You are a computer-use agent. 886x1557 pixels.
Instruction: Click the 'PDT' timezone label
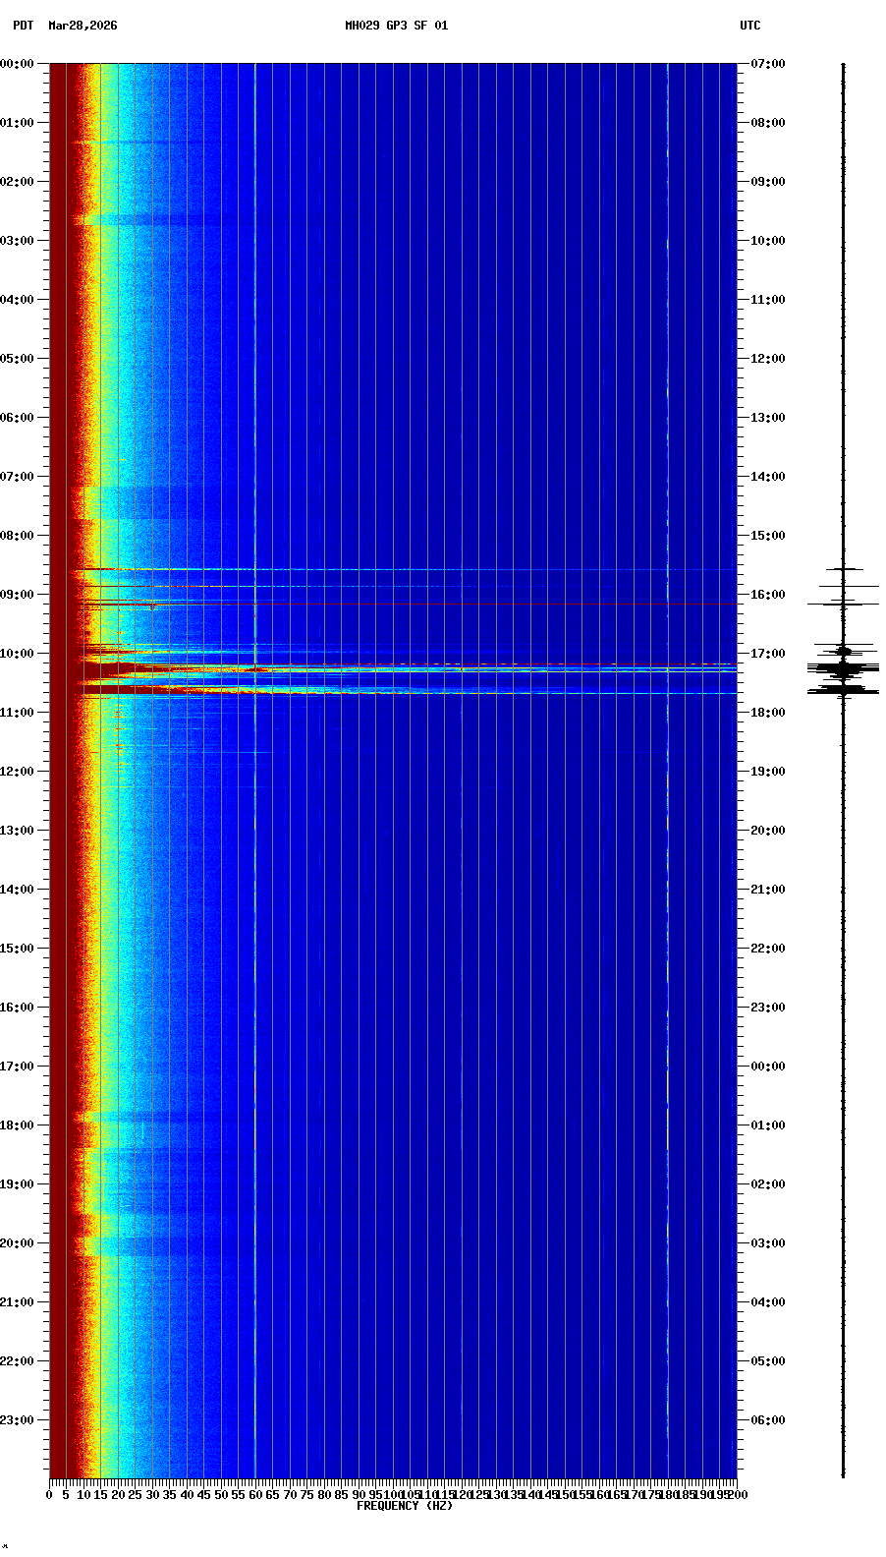pos(23,26)
